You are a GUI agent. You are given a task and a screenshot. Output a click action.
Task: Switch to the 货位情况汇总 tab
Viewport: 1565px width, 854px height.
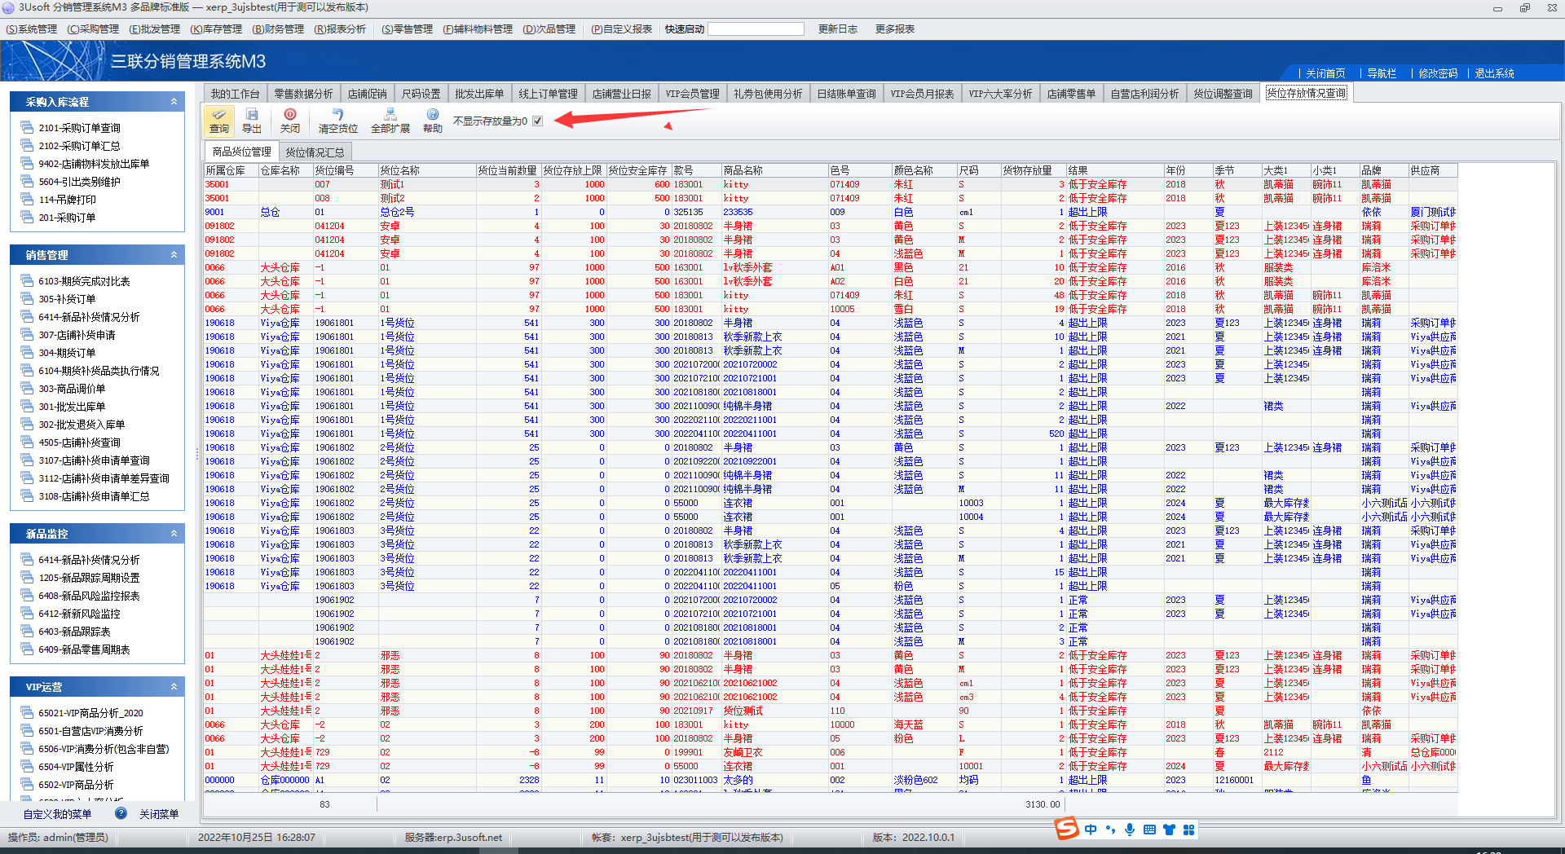click(x=315, y=152)
